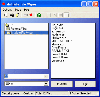Select unins000.dat in file list
The width and height of the screenshot is (100, 97).
(59, 54)
